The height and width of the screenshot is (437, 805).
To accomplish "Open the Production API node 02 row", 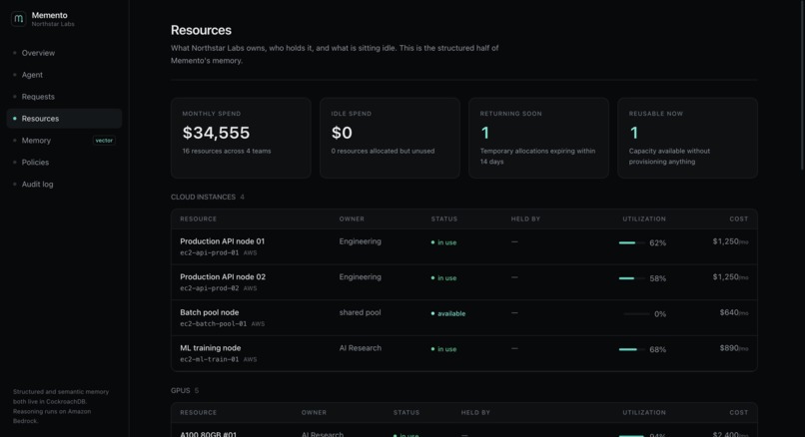I will coord(464,282).
